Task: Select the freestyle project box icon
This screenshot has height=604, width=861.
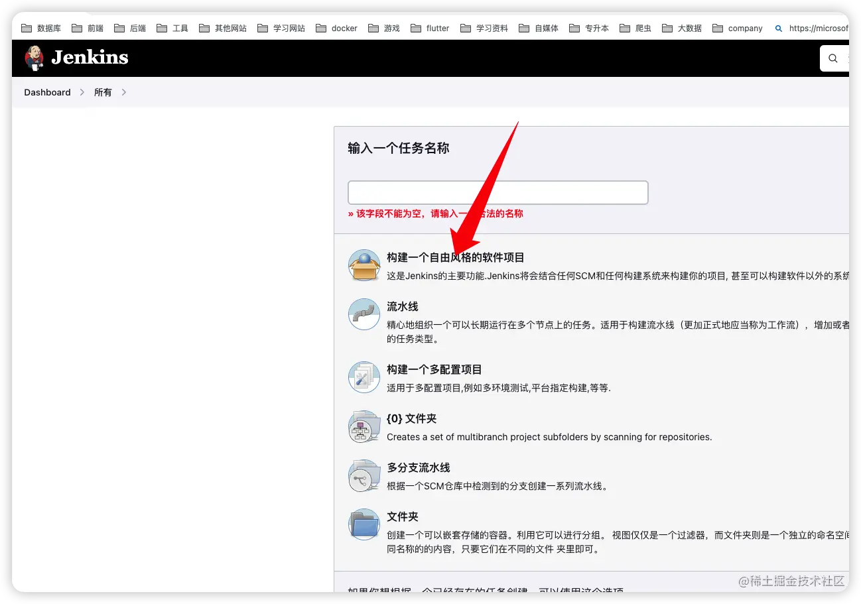Action: [x=364, y=265]
